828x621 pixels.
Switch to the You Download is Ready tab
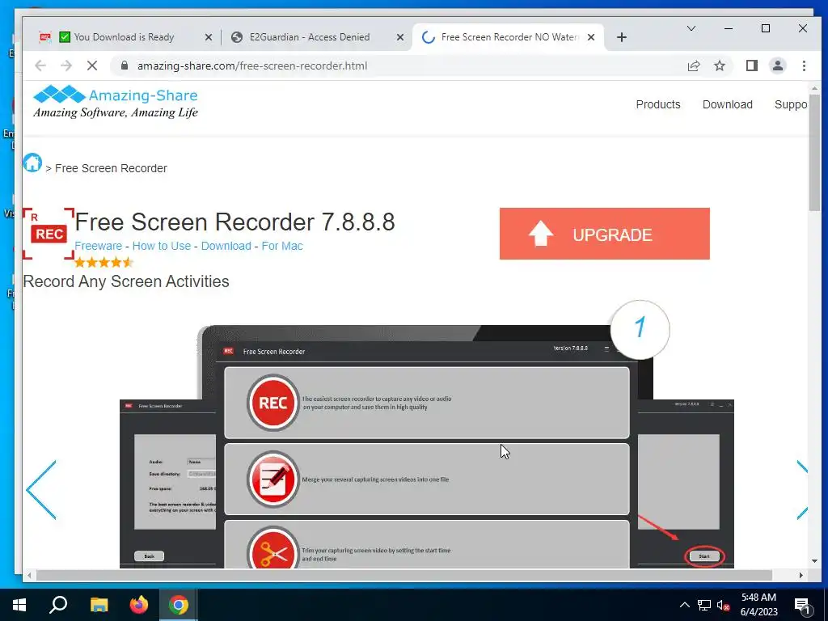click(x=124, y=37)
